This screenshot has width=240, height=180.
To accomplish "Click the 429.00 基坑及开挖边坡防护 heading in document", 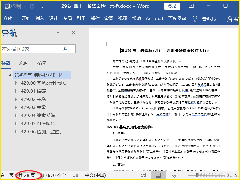I will point(129,127).
